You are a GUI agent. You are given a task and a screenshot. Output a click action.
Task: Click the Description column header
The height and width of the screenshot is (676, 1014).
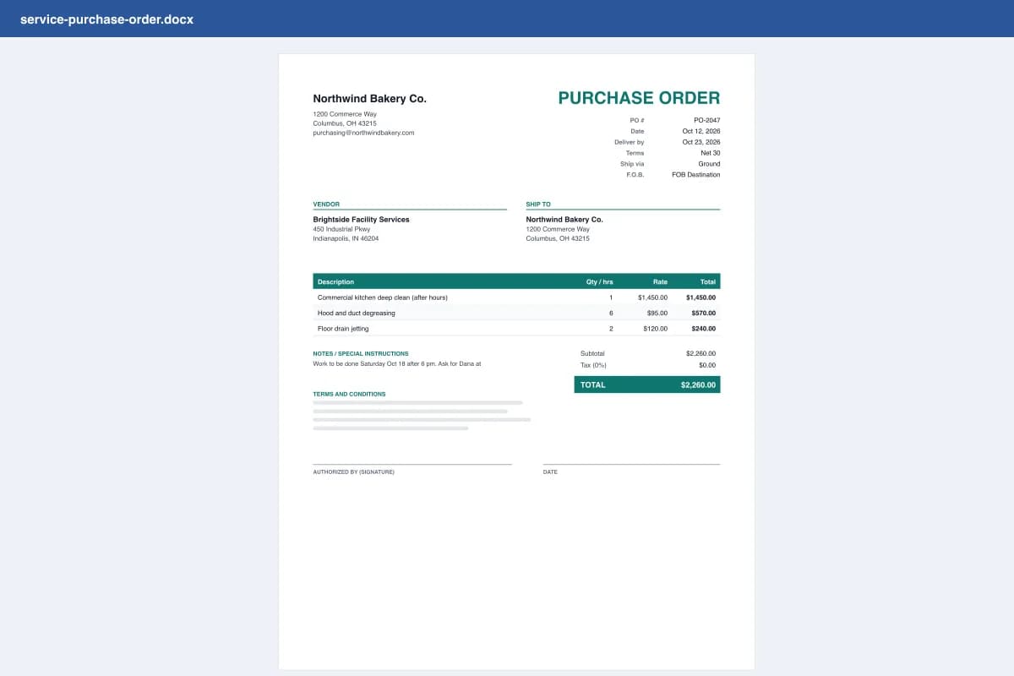[x=335, y=281]
